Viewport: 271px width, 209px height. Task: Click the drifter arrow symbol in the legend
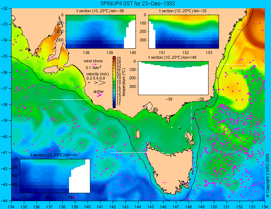tap(99, 95)
